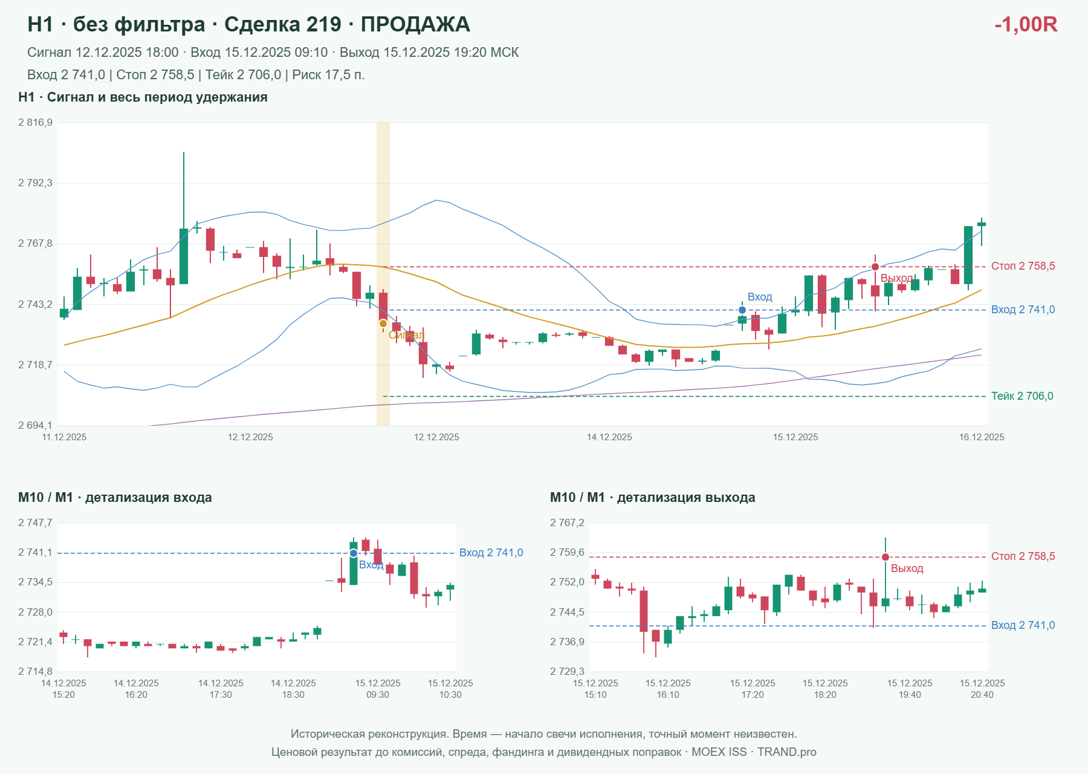Click the -1,00R result value
This screenshot has height=774, width=1088.
pos(1026,24)
